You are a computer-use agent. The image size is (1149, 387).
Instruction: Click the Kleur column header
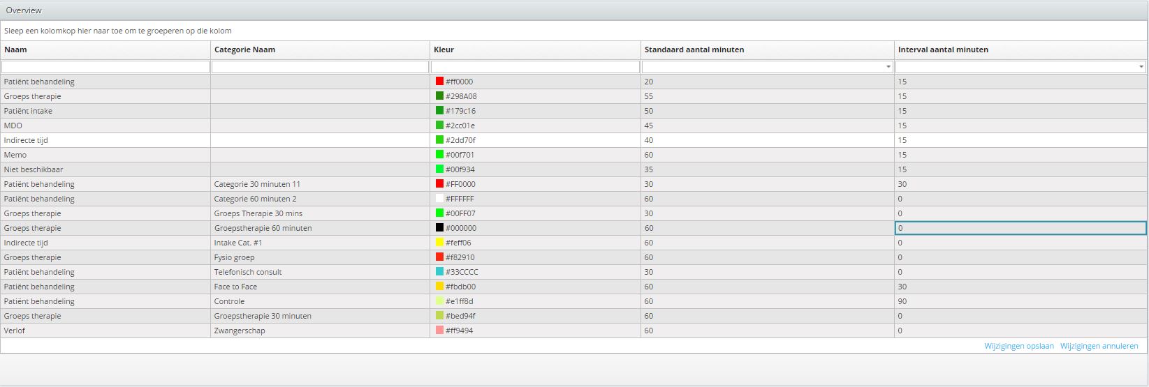(x=535, y=50)
